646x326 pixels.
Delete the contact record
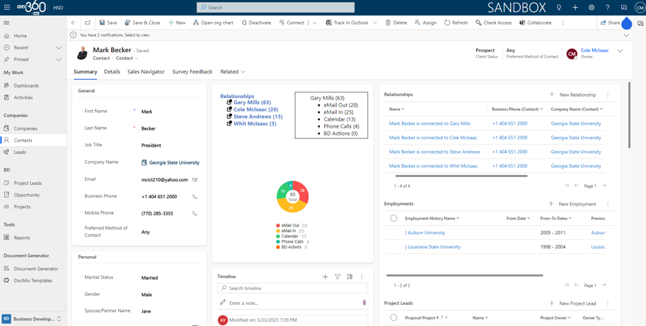click(396, 23)
